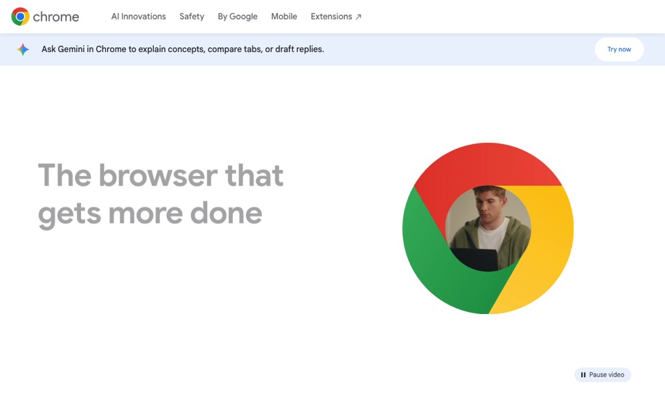
Task: Open the Extensions external link
Action: tap(336, 17)
